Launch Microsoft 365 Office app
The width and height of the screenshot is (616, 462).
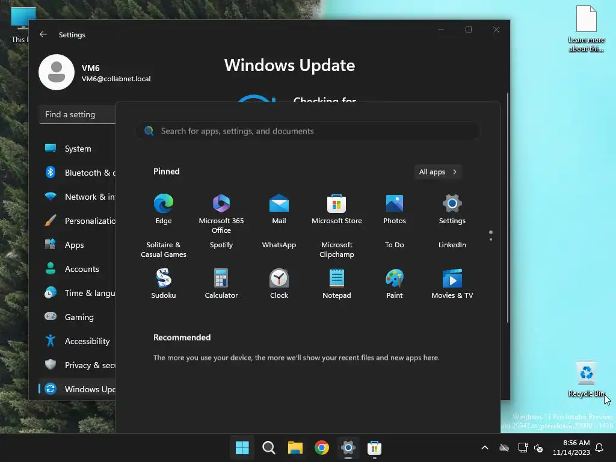[221, 214]
